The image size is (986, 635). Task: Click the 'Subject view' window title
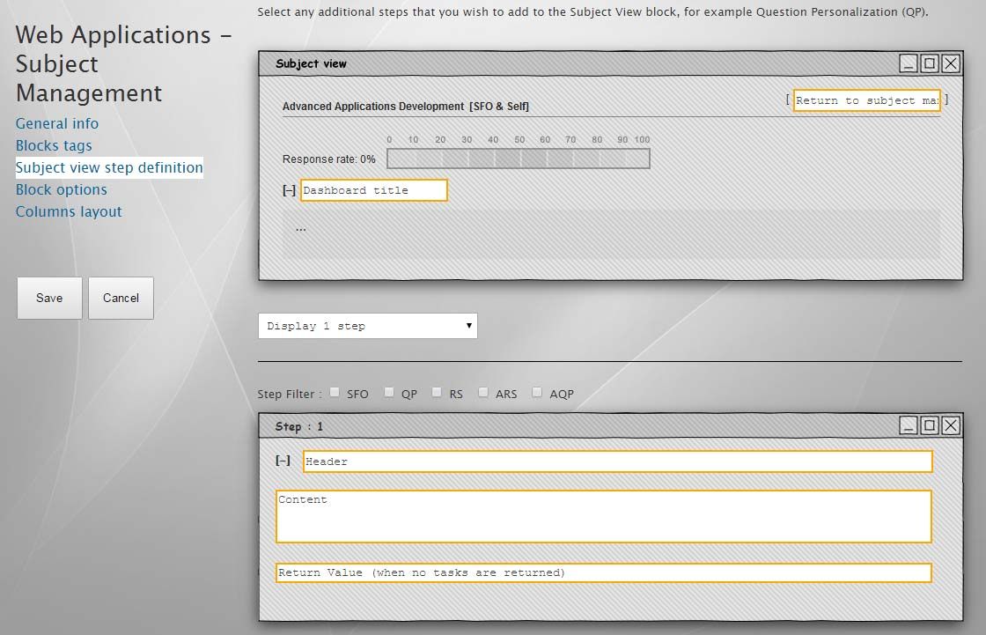point(312,63)
